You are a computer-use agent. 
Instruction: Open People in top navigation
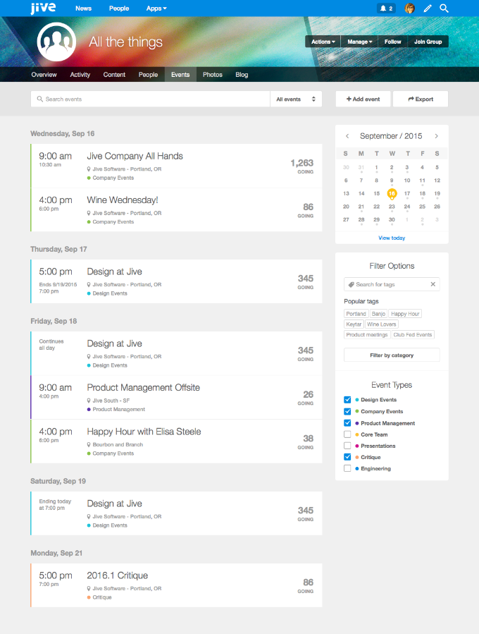119,8
